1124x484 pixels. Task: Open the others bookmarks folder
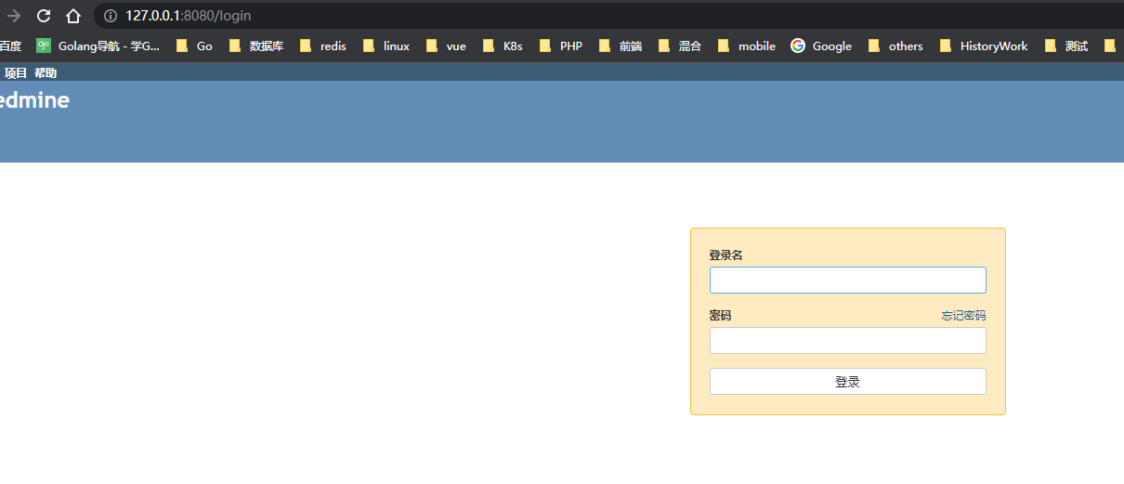(x=895, y=46)
